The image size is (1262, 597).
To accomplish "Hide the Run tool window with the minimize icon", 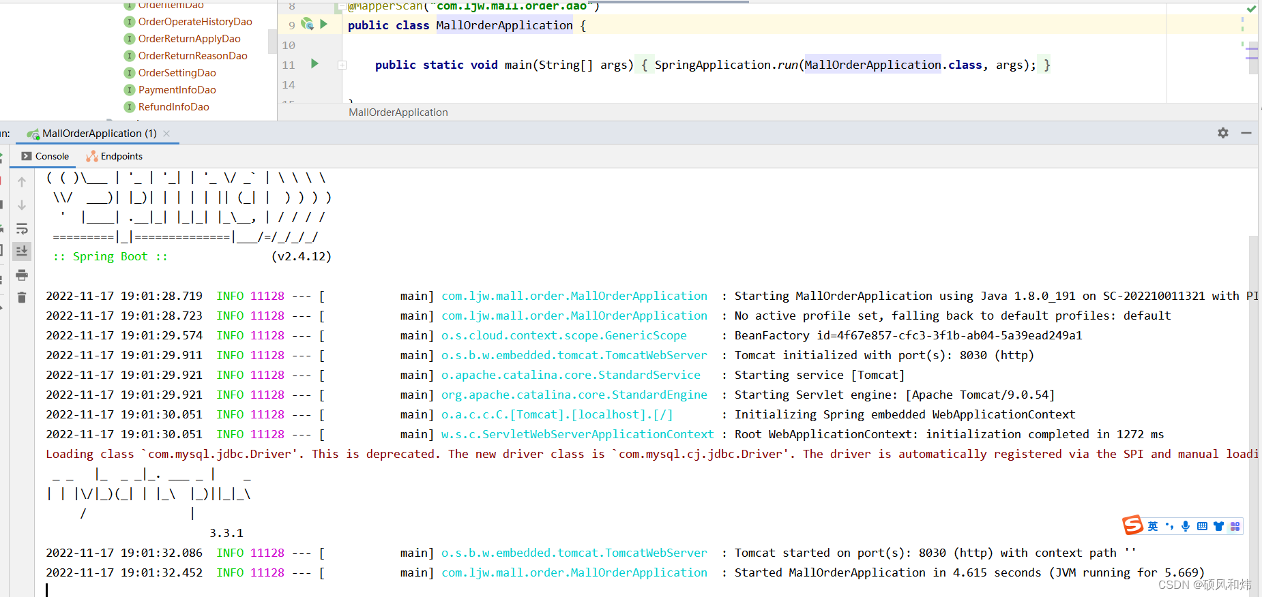I will coord(1246,133).
